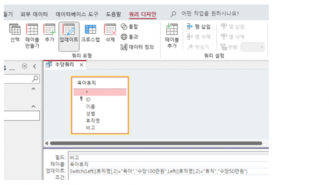Click the 육아휴직 table box title
The width and height of the screenshot is (329, 185).
point(87,83)
